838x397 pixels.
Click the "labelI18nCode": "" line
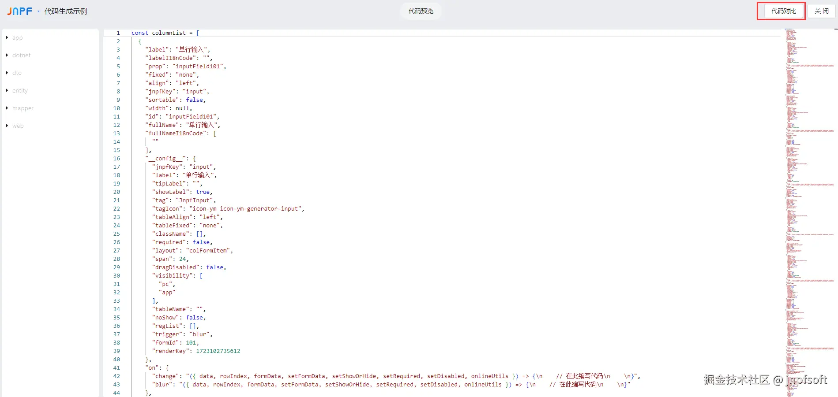(179, 58)
